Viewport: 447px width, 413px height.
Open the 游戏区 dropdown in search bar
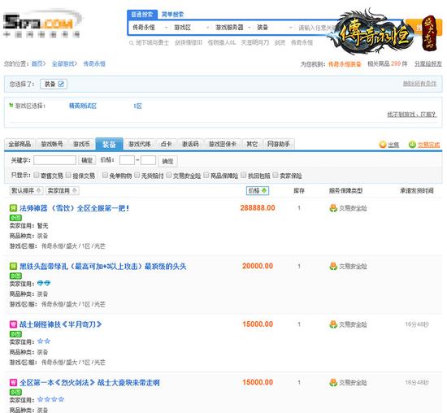192,28
